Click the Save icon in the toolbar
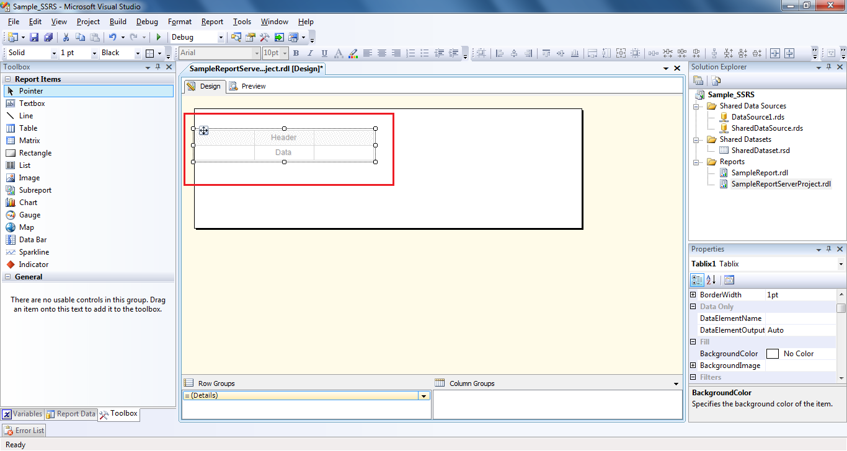 [x=34, y=37]
